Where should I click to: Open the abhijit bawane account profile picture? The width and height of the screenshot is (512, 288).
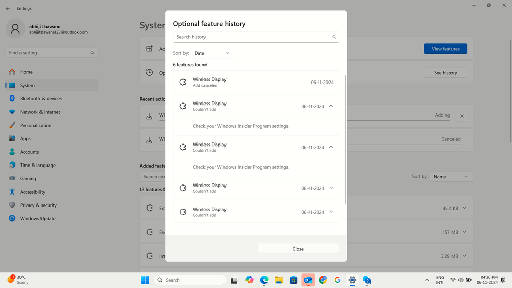(x=15, y=29)
